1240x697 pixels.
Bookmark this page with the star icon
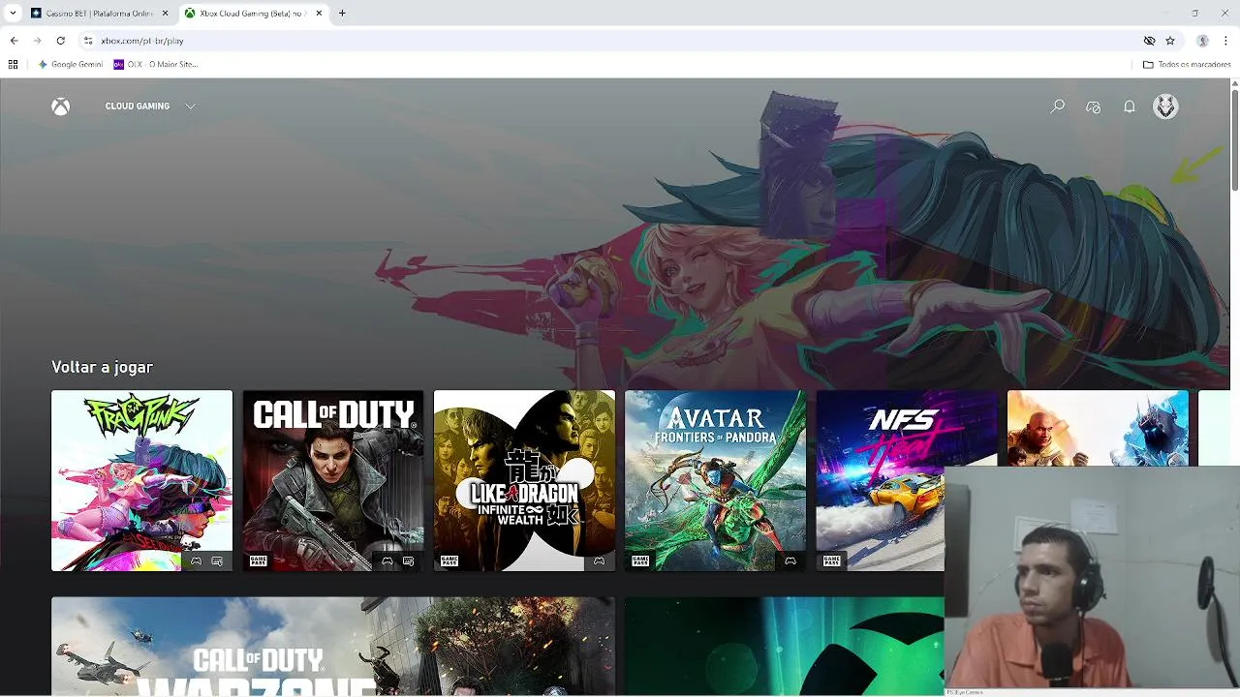pyautogui.click(x=1170, y=41)
